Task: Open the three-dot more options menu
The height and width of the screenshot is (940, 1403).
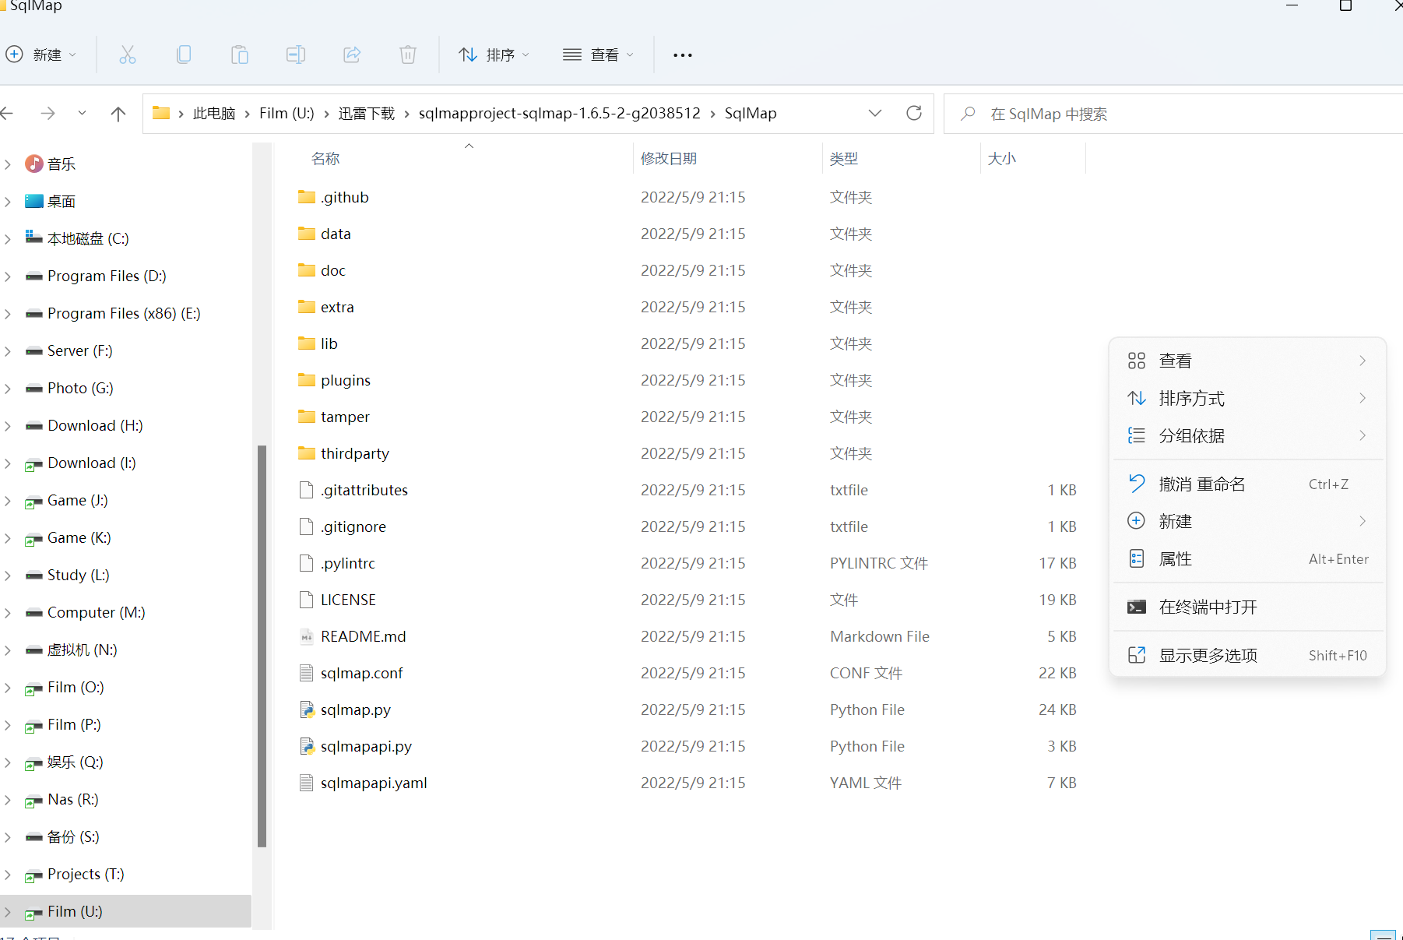Action: click(x=683, y=55)
